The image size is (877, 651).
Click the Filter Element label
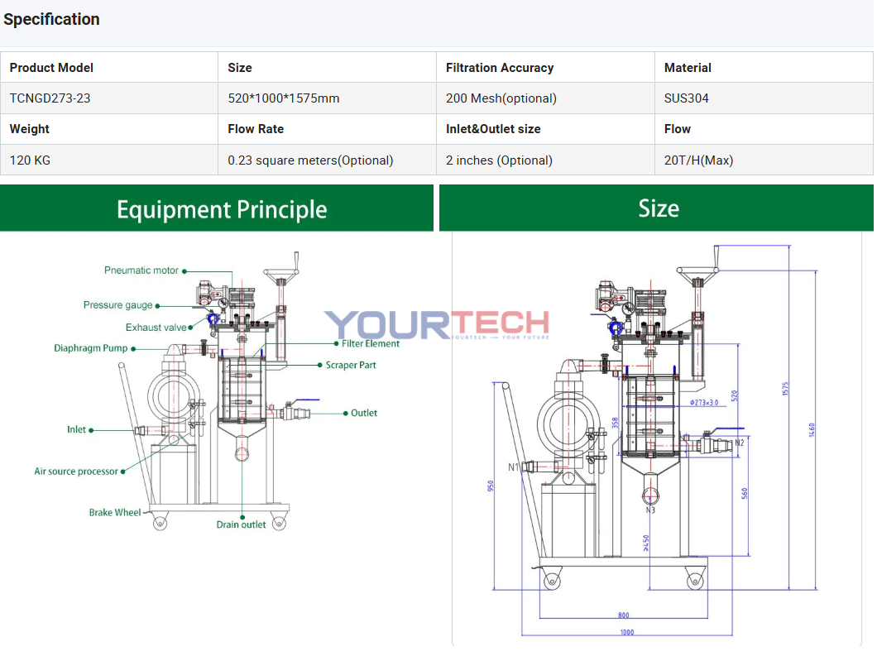pyautogui.click(x=371, y=343)
